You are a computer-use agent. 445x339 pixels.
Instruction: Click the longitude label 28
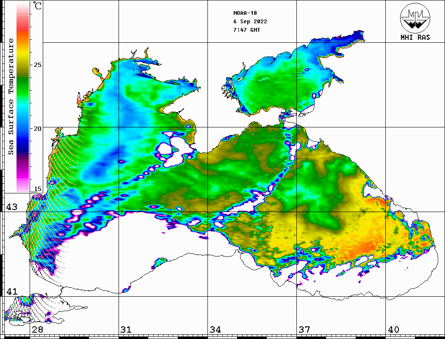pos(37,329)
